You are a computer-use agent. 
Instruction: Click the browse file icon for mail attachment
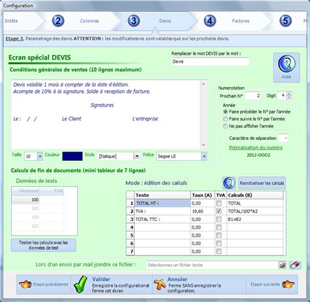tap(283, 265)
